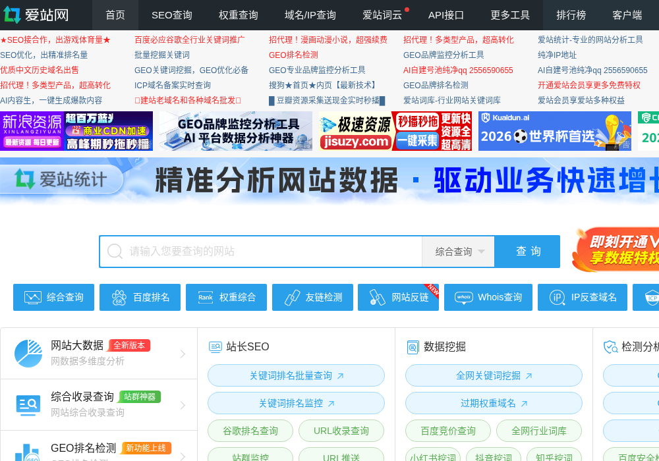Open the 权重查询 menu

(x=239, y=15)
